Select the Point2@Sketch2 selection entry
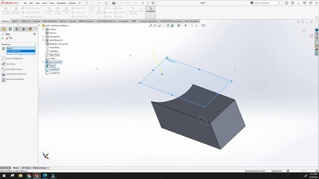 coord(21,51)
